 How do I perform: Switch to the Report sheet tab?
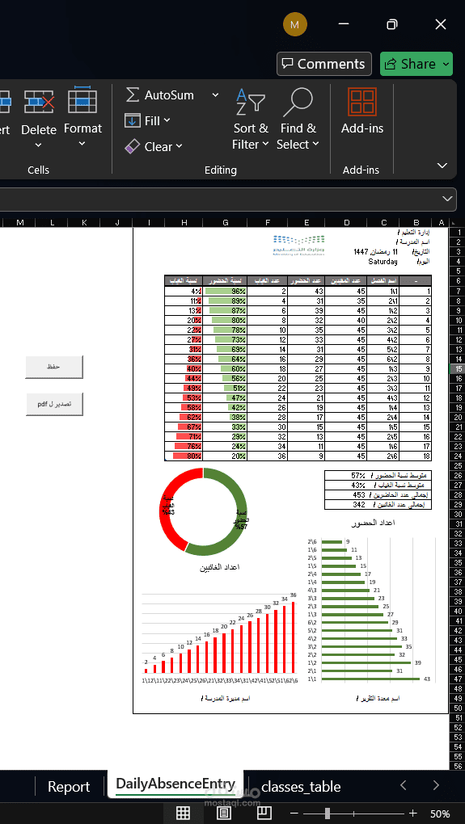click(69, 787)
